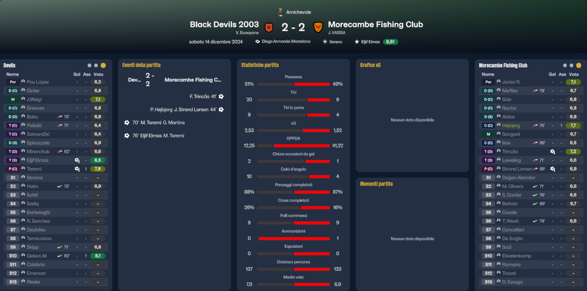Screen dimensions: 587x291
Task: Click the Amichevole trophy icon
Action: (280, 12)
